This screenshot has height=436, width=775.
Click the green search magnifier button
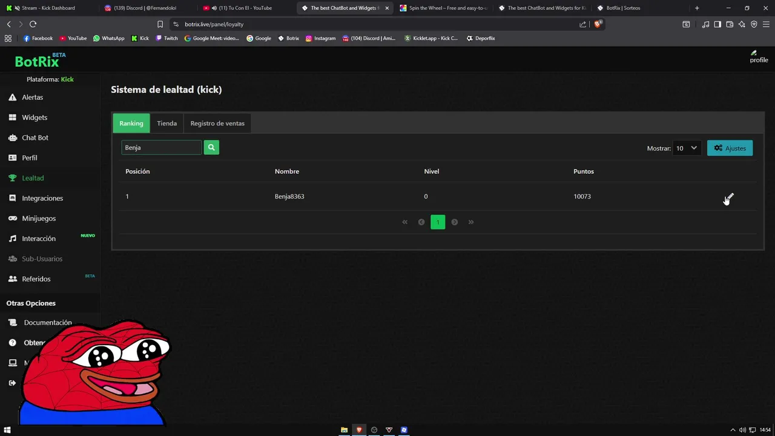coord(211,147)
